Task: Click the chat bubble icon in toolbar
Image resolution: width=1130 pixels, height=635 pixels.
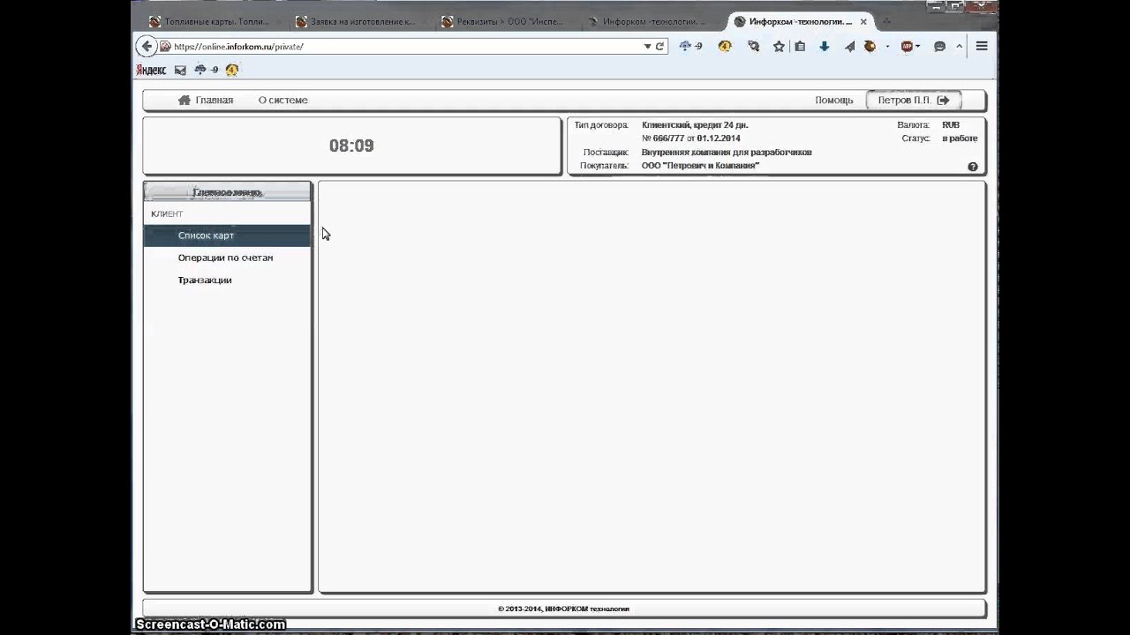Action: click(x=939, y=47)
